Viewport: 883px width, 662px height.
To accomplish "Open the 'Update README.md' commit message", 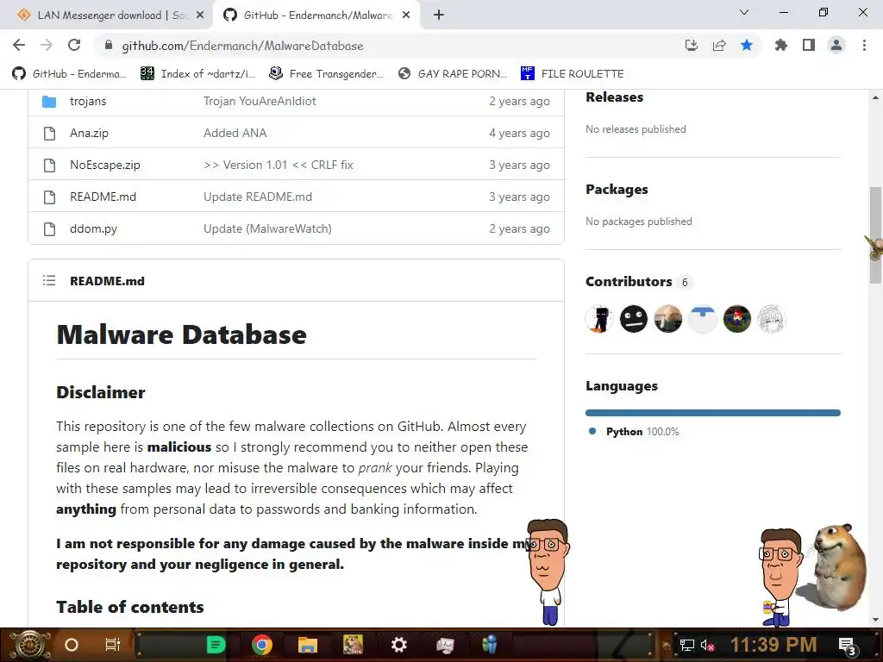I will pyautogui.click(x=258, y=197).
